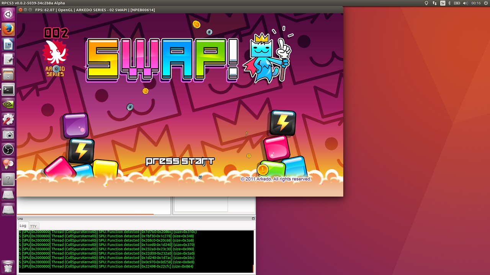Viewport: 490px width, 275px height.
Task: Click the lightning block in right stack
Action: coord(283,123)
